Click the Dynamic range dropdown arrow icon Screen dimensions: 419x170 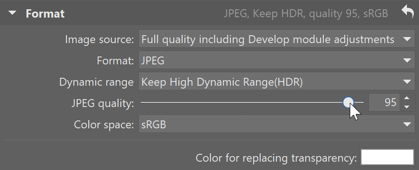pos(407,82)
